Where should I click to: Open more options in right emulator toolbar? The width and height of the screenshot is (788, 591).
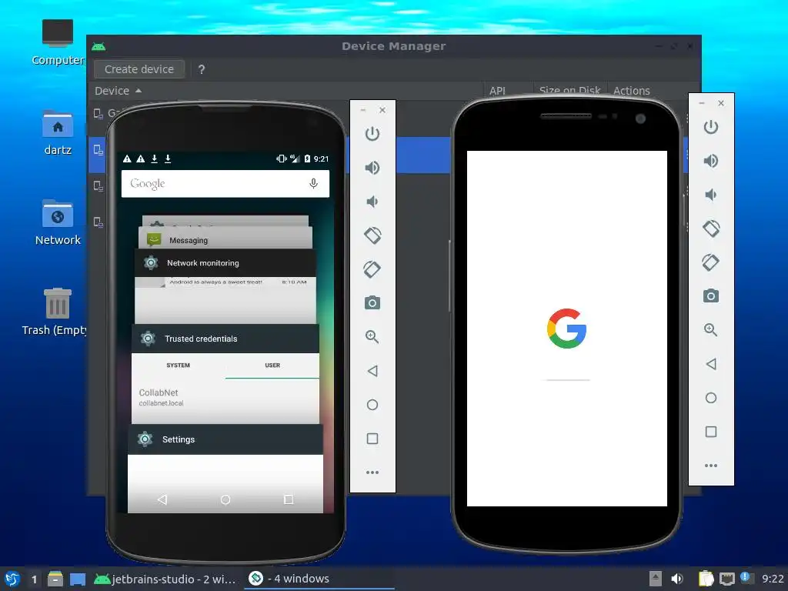pos(711,466)
